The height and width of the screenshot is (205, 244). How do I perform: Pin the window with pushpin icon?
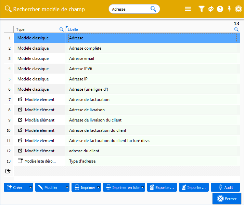(229, 9)
